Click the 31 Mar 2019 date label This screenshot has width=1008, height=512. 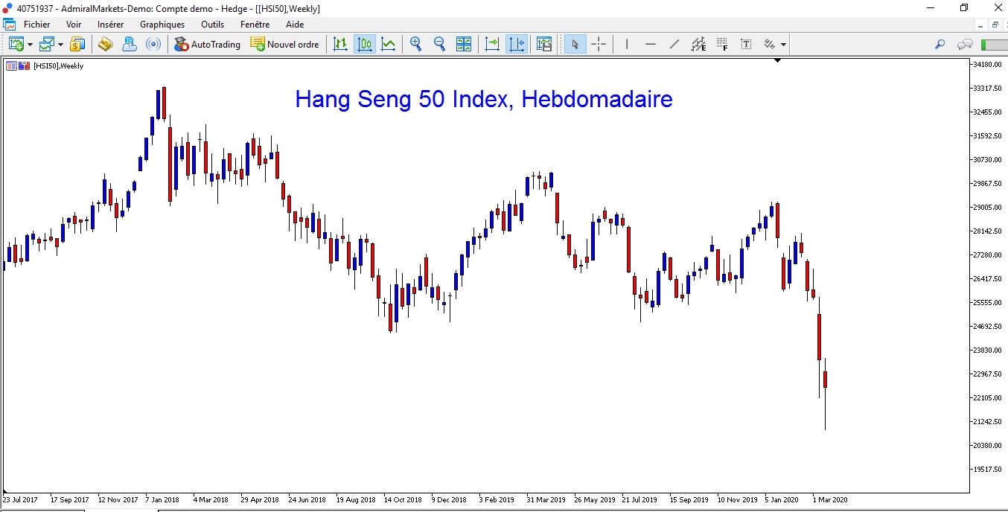click(546, 499)
